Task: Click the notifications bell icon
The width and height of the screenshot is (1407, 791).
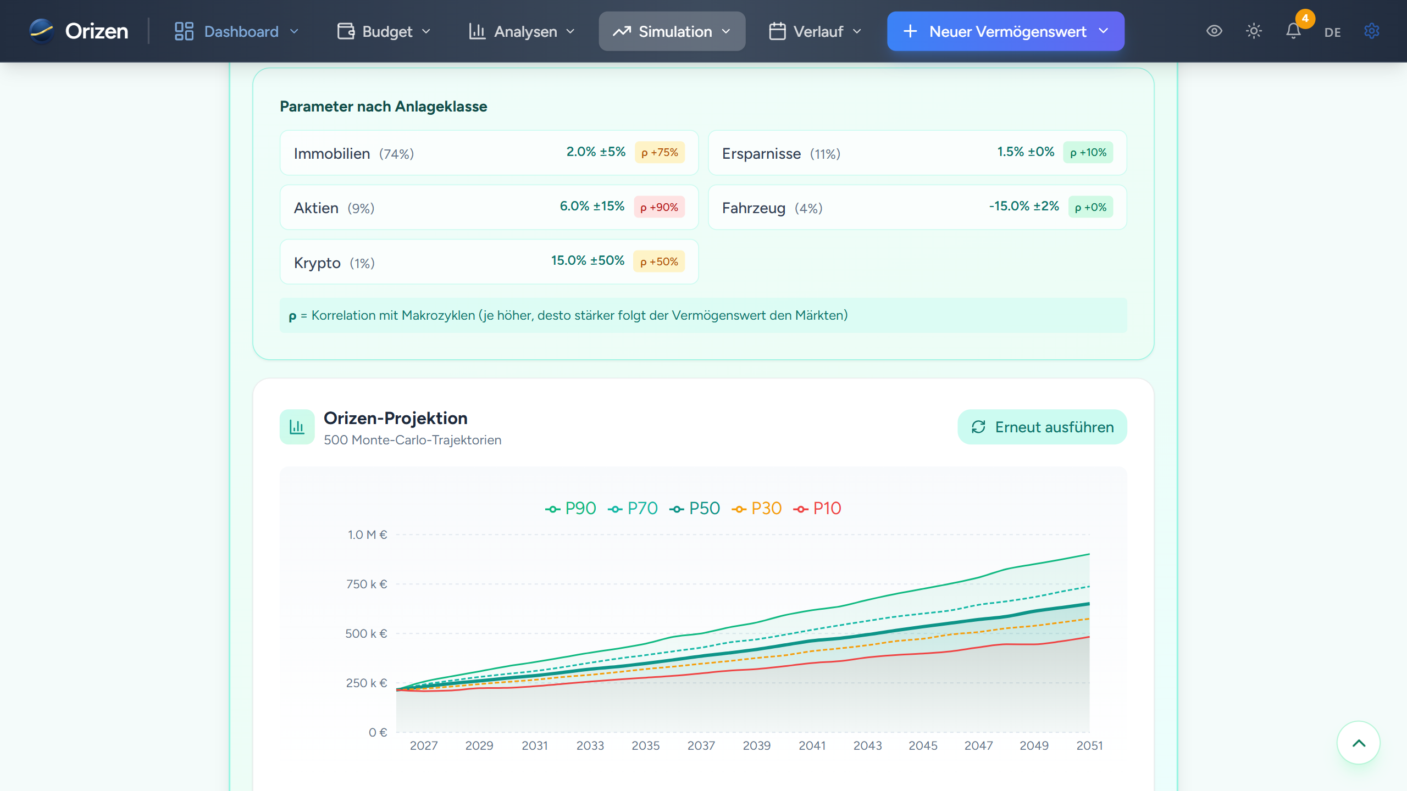Action: [x=1293, y=31]
